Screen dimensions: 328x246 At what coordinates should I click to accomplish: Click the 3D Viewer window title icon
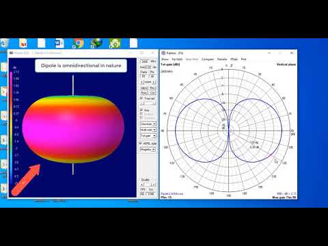[x=11, y=53]
